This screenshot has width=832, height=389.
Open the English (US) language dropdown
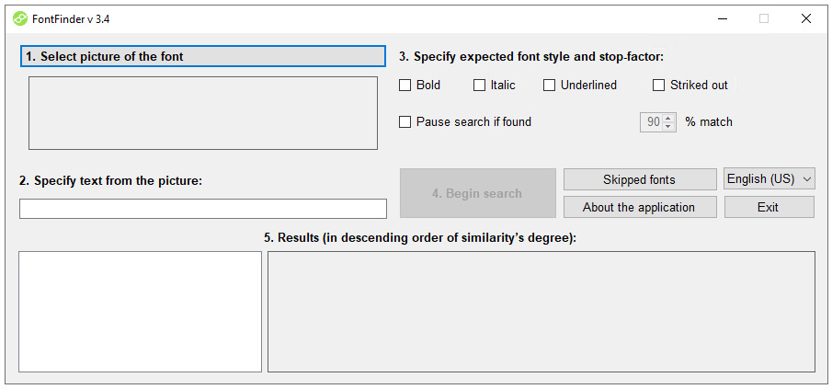click(769, 178)
